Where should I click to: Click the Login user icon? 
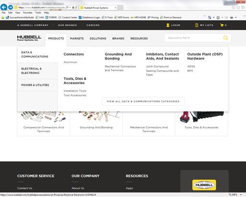[168, 25]
